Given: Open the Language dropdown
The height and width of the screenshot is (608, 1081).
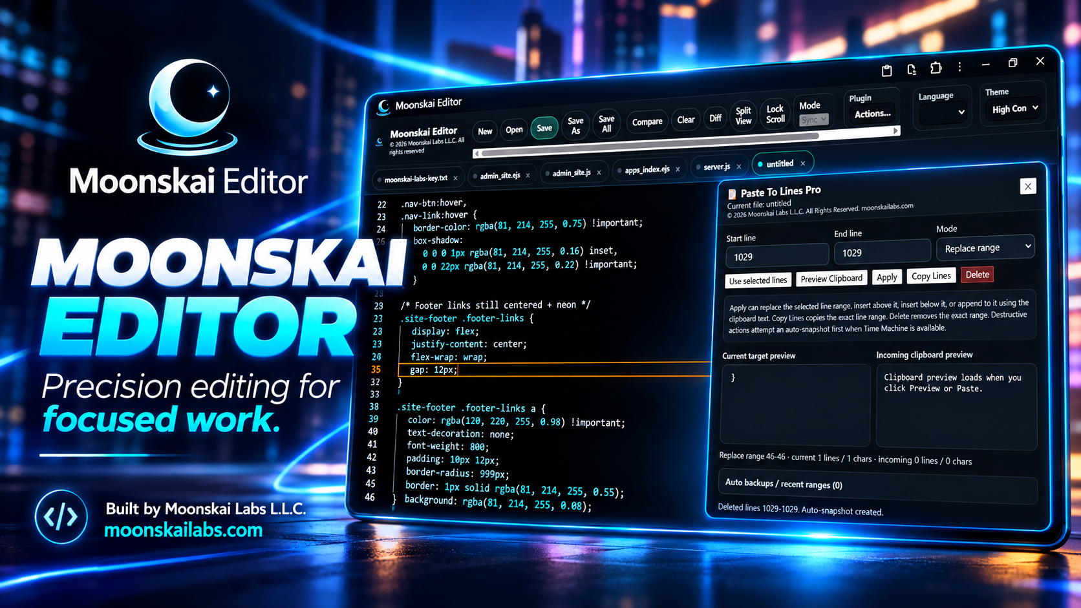Looking at the screenshot, I should click(x=943, y=112).
